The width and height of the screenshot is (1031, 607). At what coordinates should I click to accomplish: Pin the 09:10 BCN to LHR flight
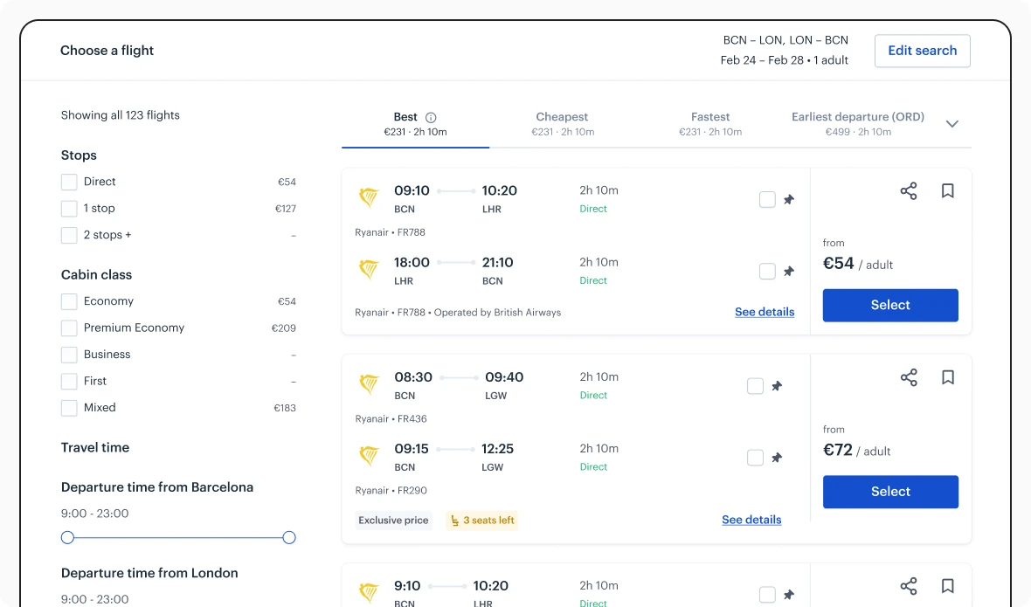(x=789, y=199)
